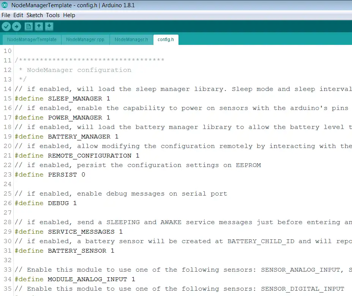Create a new sketch with the New icon
This screenshot has width=352, height=296.
coord(28,27)
